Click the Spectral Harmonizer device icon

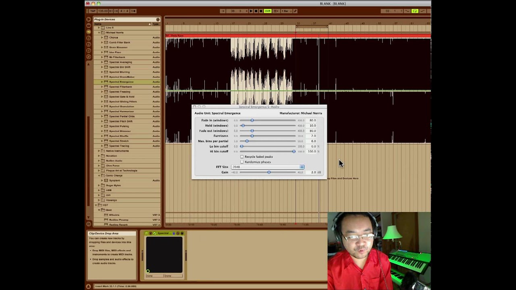pyautogui.click(x=106, y=112)
